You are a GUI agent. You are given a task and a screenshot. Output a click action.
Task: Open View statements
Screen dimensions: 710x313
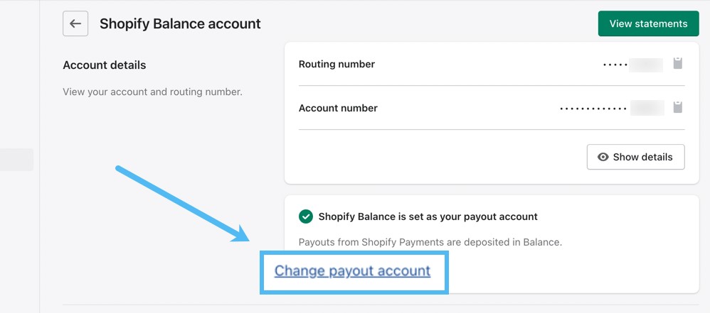point(648,23)
